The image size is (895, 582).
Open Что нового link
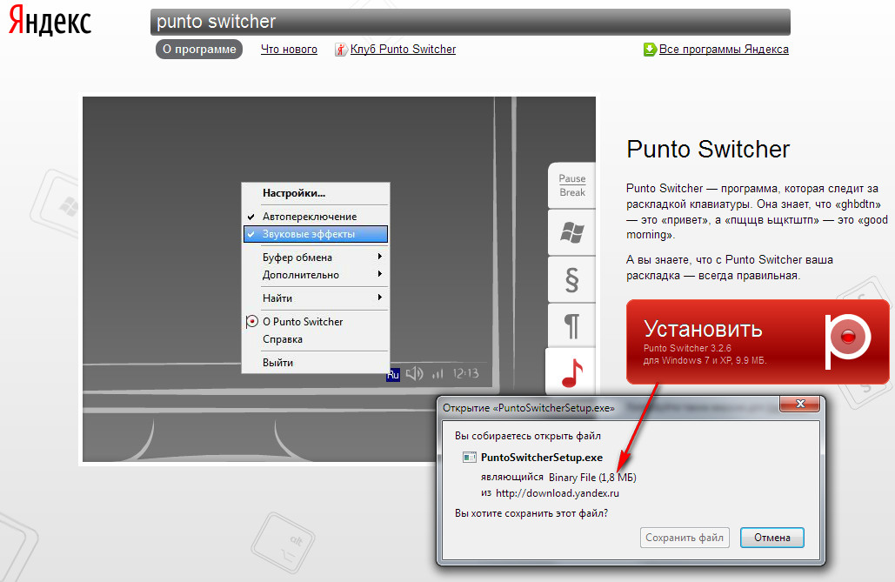point(289,50)
